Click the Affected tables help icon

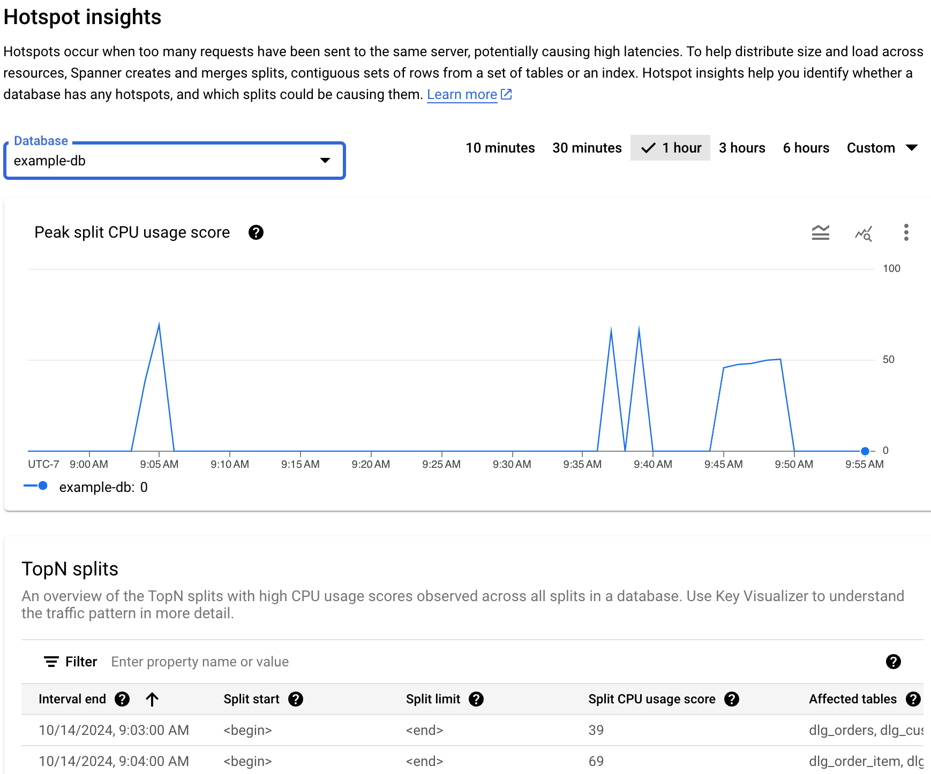point(915,699)
